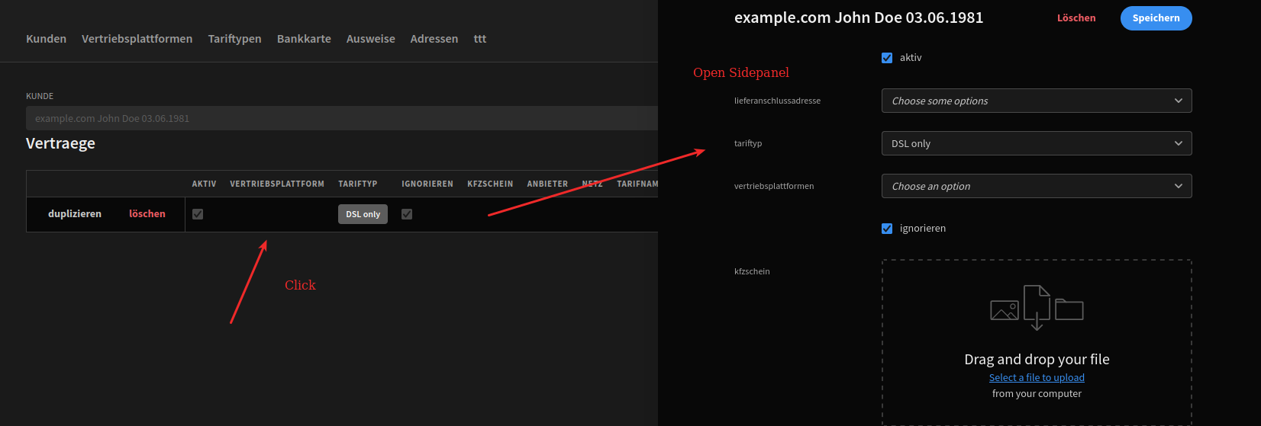The height and width of the screenshot is (426, 1261).
Task: Click duplizieren in the contract row
Action: 75,214
